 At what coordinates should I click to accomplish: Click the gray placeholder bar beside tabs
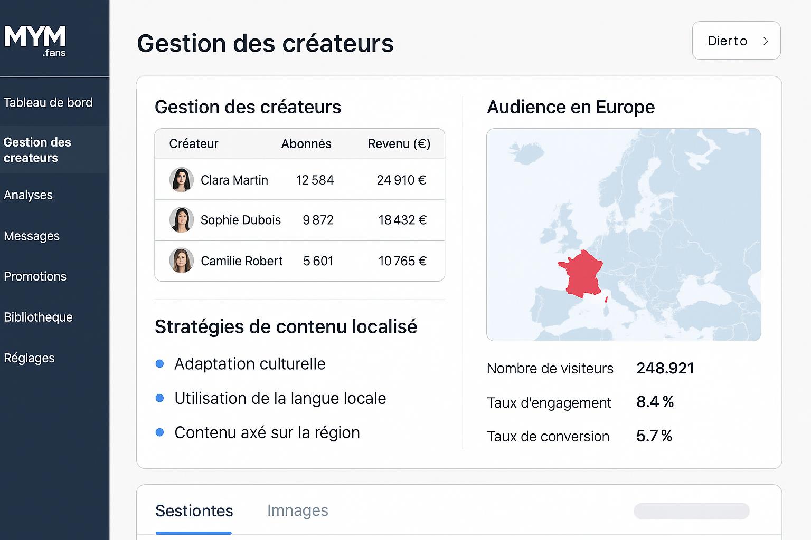point(691,511)
